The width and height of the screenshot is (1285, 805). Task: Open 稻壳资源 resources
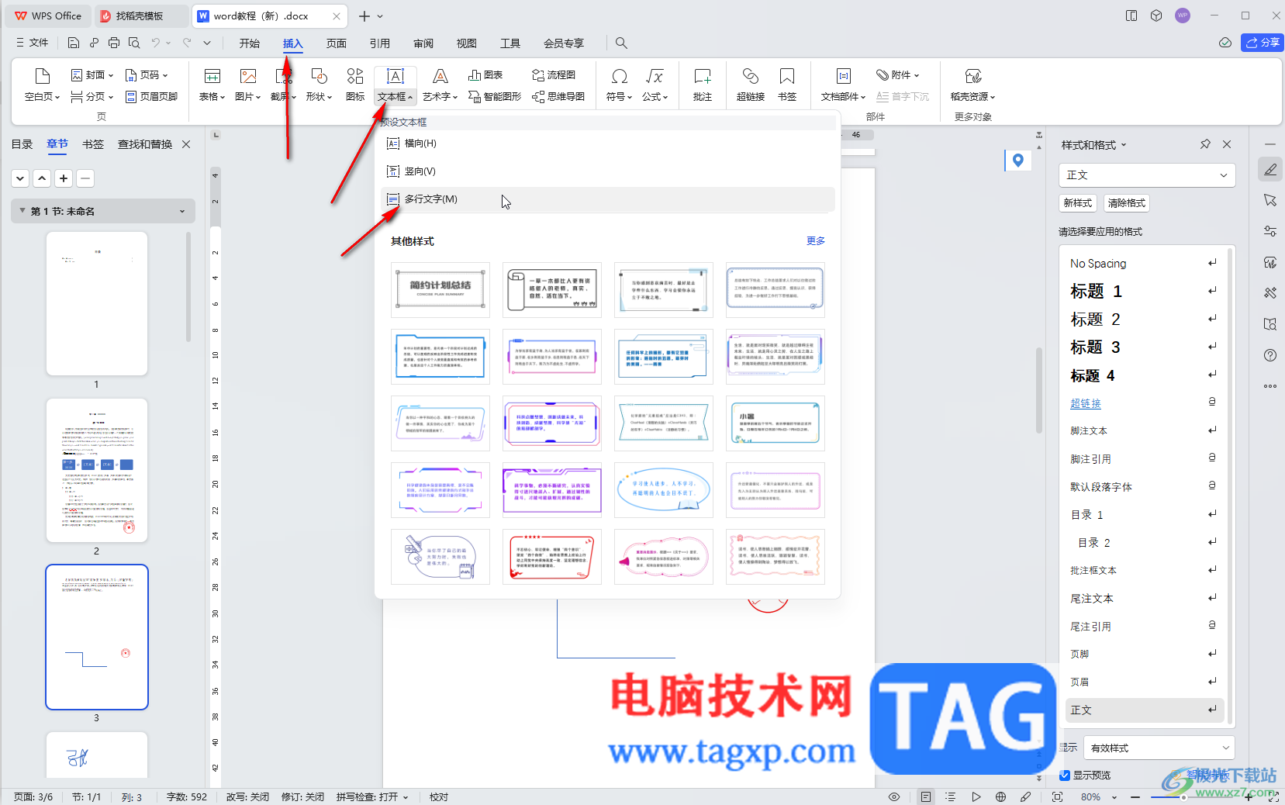point(972,85)
